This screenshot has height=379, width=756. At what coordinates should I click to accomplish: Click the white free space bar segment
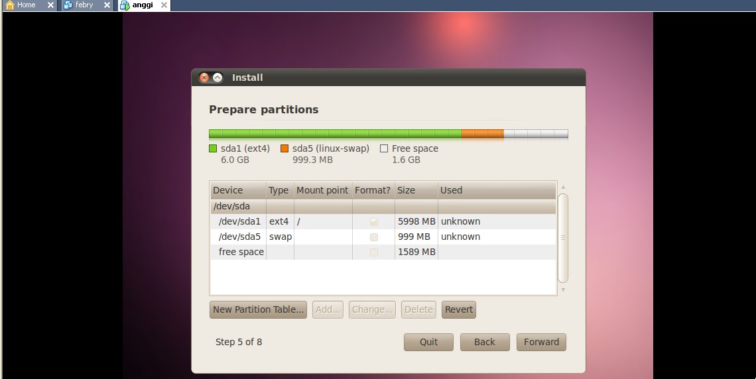tap(536, 134)
